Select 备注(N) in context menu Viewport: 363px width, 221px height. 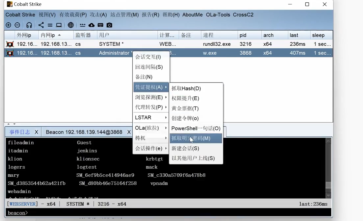(x=151, y=77)
